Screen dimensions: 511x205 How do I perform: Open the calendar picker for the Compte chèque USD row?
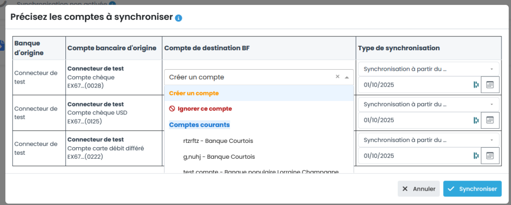coord(490,120)
